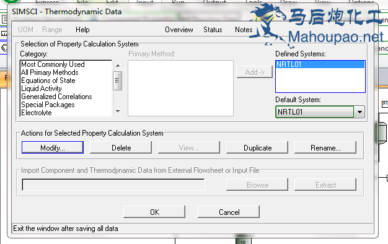This screenshot has height=244, width=388.
Task: Open the Overview menu item
Action: tap(179, 30)
